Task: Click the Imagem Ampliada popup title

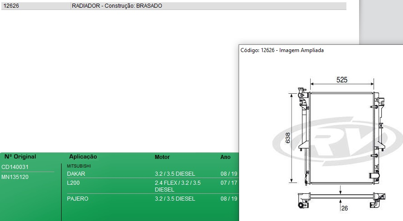Action: [x=282, y=50]
